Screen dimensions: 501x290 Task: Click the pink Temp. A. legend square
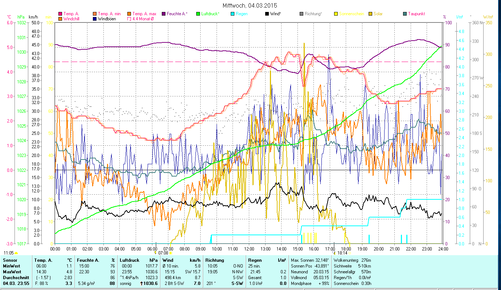(61, 14)
